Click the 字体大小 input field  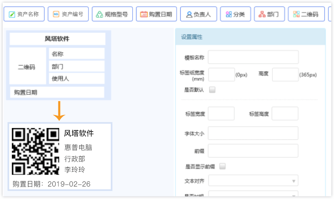253,133
